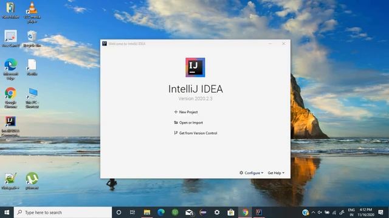The height and width of the screenshot is (218, 389).
Task: Click the branch icon beside Version Control
Action: click(x=176, y=133)
